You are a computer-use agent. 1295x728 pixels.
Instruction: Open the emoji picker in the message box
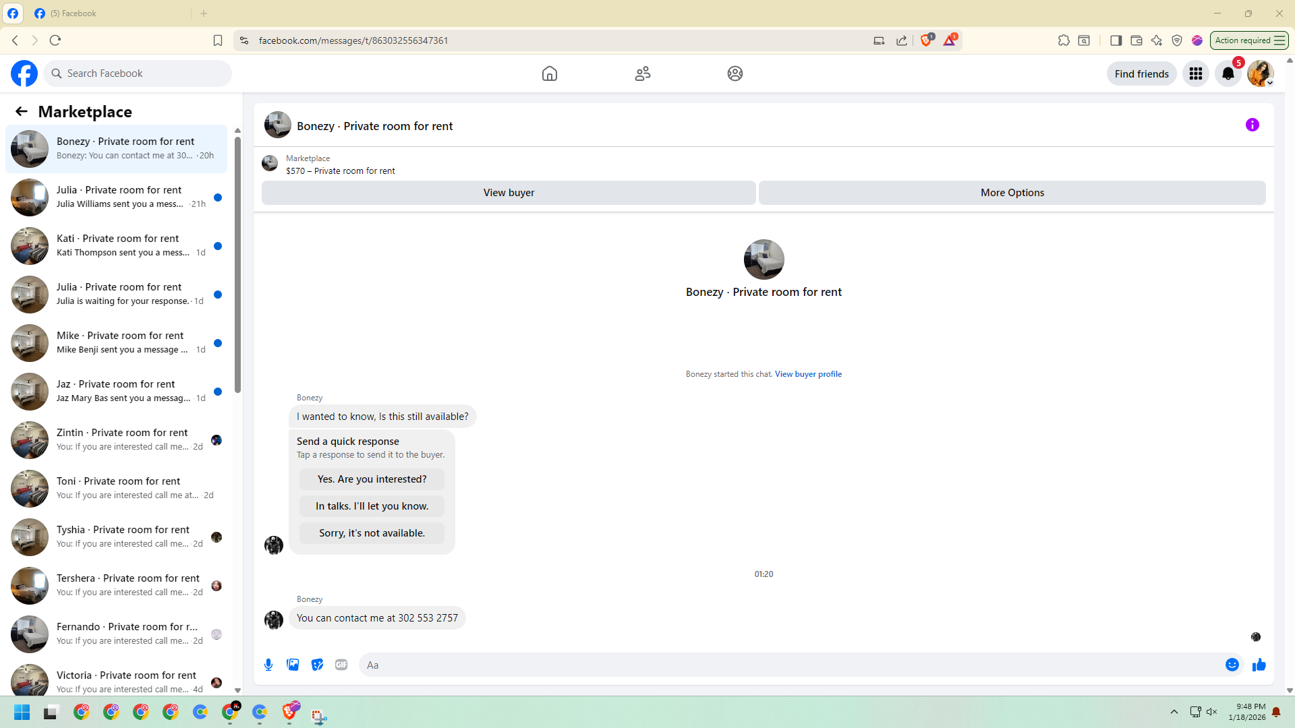pos(1232,665)
